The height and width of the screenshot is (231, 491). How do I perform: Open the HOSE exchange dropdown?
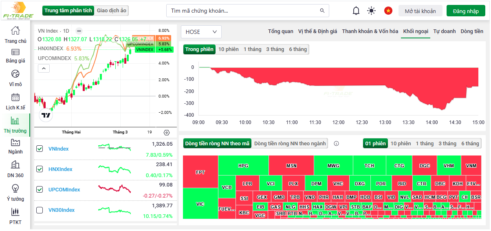[202, 32]
